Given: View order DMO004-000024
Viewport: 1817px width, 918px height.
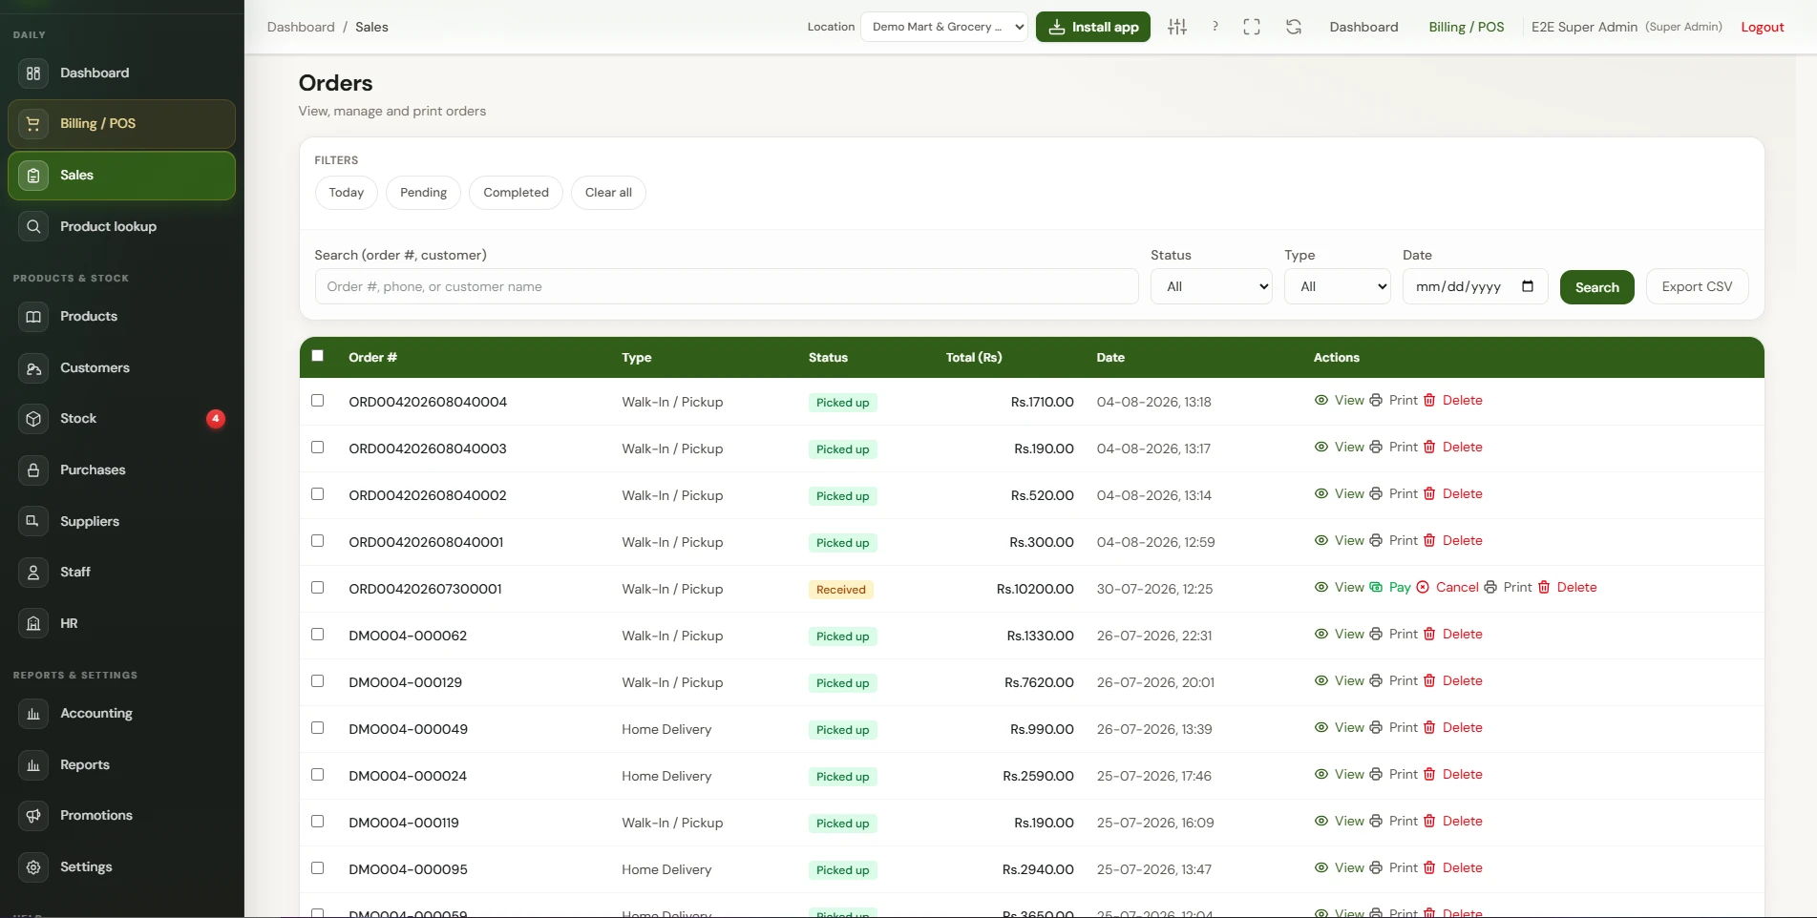Looking at the screenshot, I should pyautogui.click(x=1340, y=774).
